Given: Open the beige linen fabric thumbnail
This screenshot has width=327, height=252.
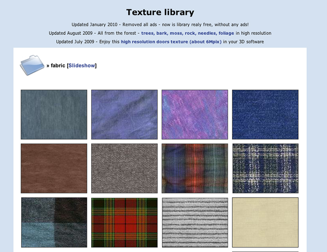Looking at the screenshot, I should (x=265, y=222).
